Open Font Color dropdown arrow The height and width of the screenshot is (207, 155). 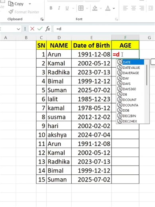[114, 8]
